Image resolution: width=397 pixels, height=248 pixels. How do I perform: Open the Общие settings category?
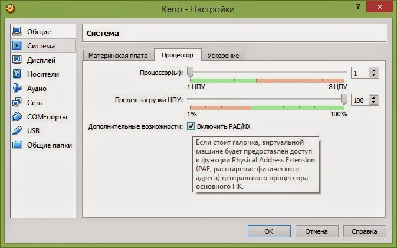[x=43, y=32]
